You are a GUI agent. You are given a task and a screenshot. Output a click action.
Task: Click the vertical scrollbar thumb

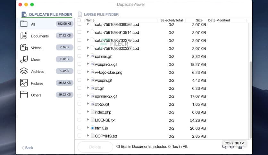click(251, 100)
